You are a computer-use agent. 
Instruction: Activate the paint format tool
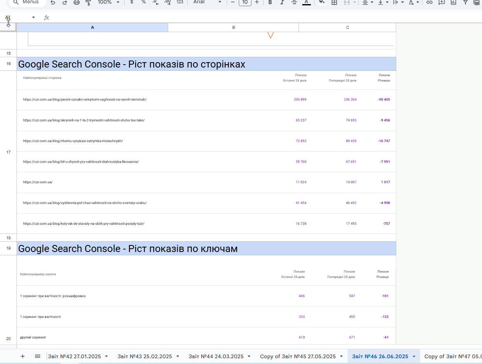pos(88,2)
